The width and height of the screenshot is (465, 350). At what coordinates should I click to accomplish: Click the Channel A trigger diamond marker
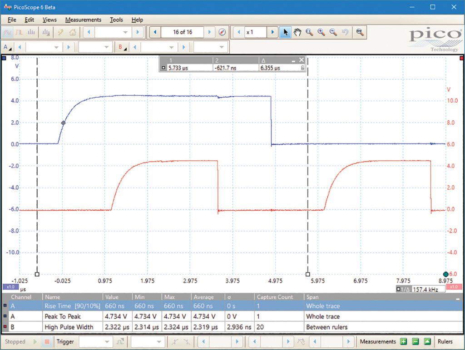[63, 123]
